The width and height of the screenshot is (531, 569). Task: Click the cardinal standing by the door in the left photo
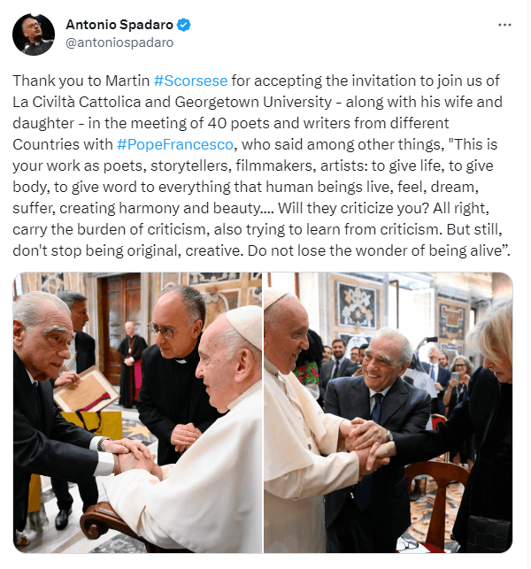[x=131, y=365]
